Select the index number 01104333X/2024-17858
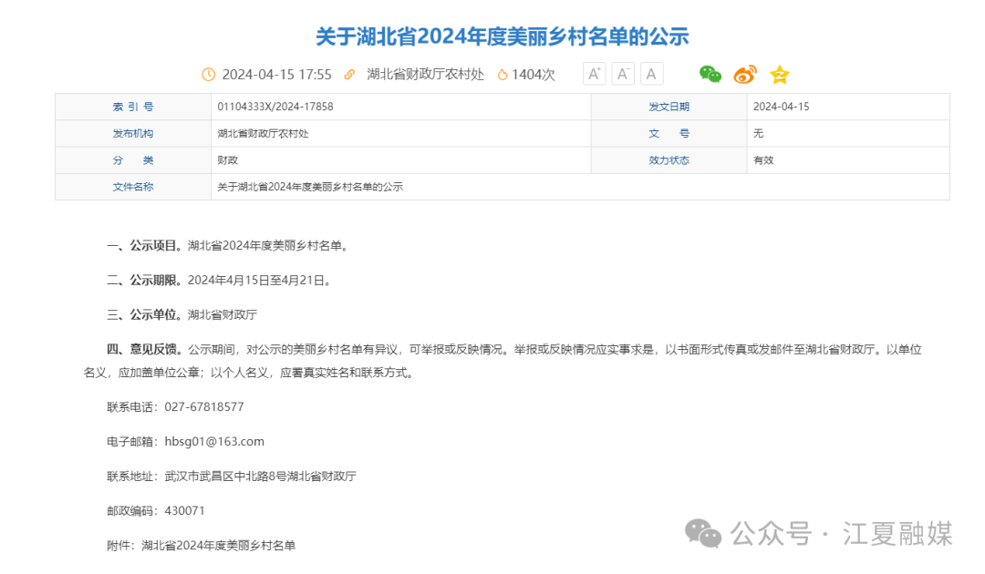The image size is (985, 574). tap(275, 107)
